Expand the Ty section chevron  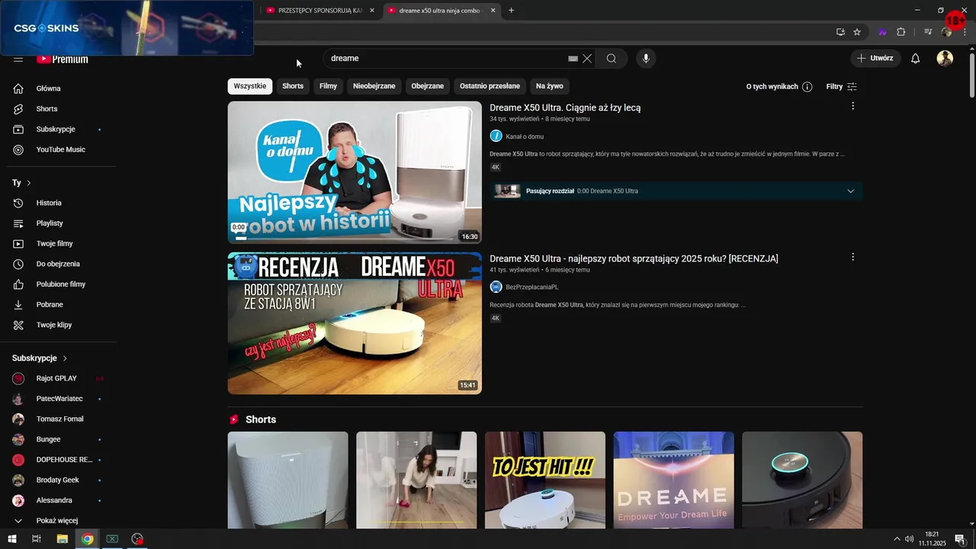[29, 183]
